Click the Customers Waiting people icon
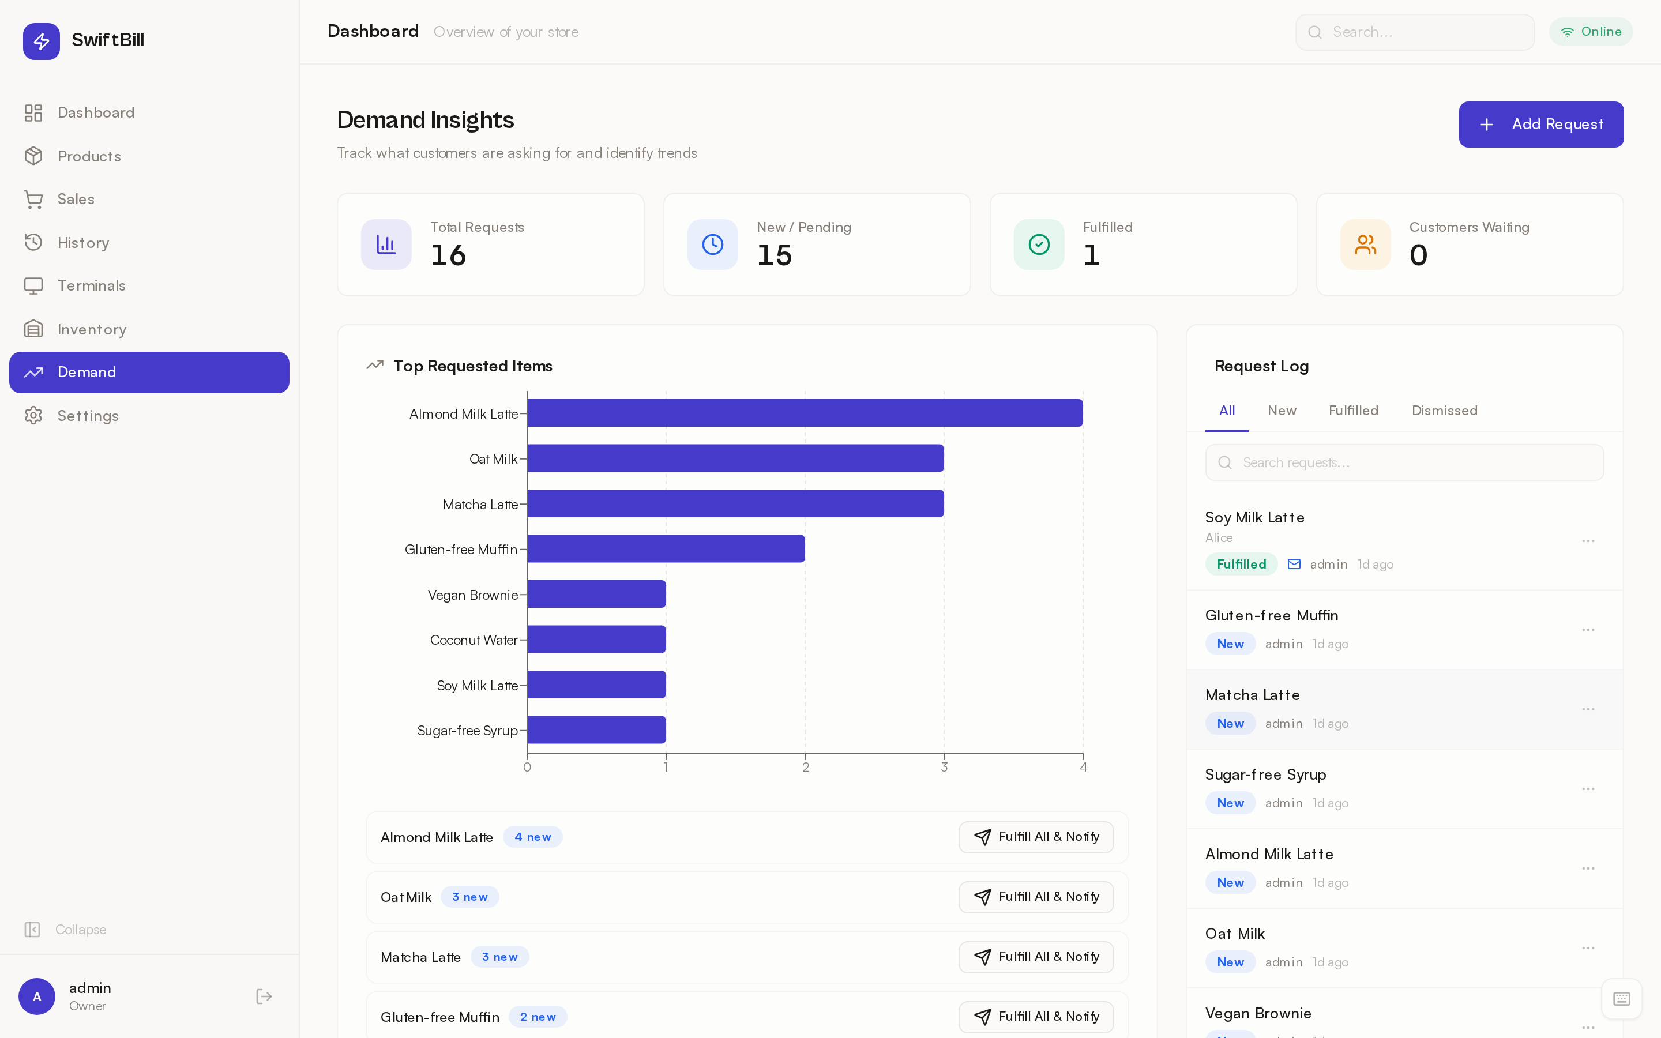 1365,245
